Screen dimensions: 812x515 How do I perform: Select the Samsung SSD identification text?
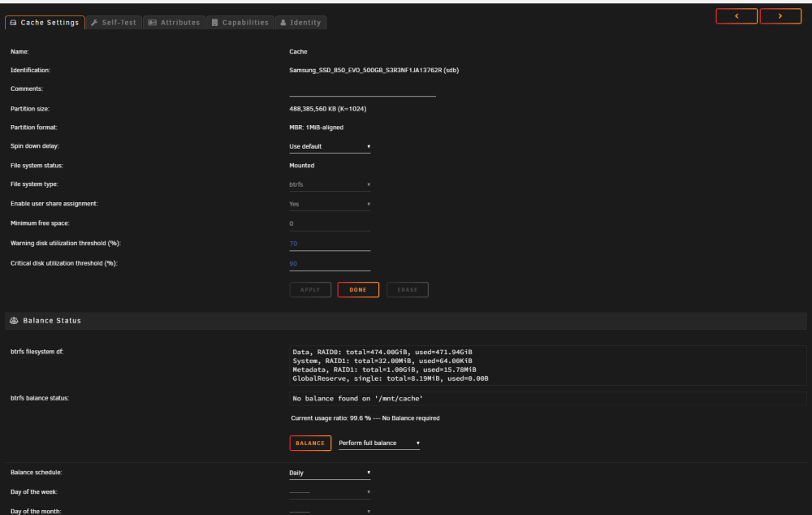coord(374,70)
